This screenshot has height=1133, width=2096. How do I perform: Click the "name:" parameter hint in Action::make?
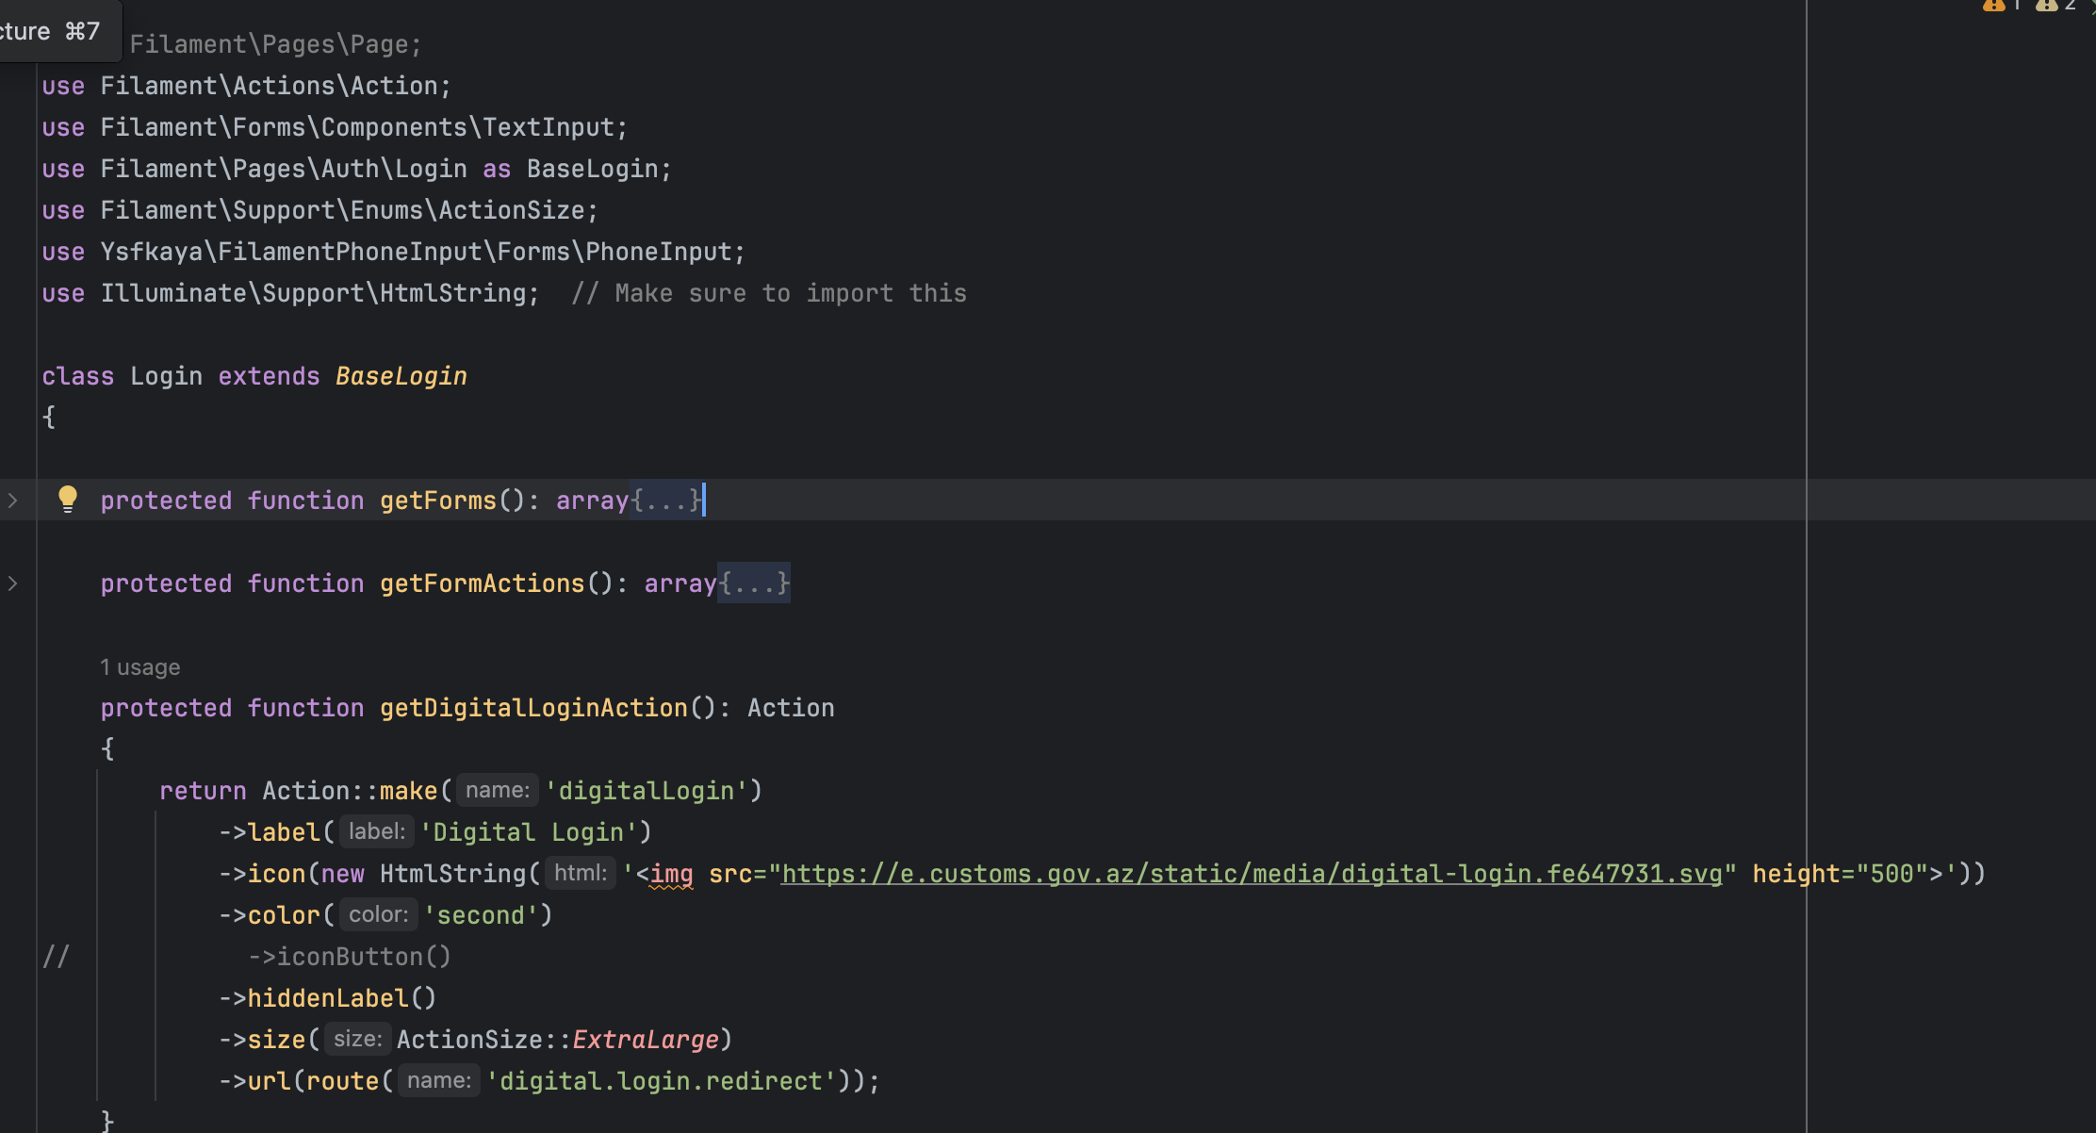[x=497, y=790]
